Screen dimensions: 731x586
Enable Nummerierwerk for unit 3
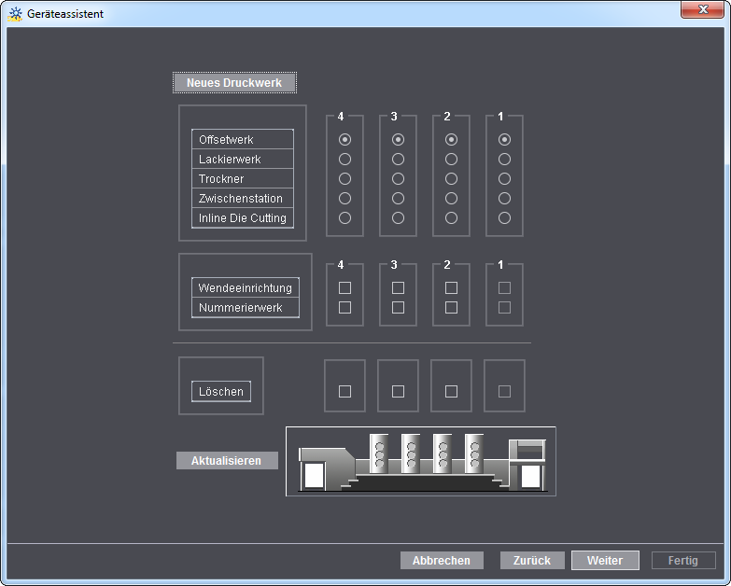(x=398, y=307)
